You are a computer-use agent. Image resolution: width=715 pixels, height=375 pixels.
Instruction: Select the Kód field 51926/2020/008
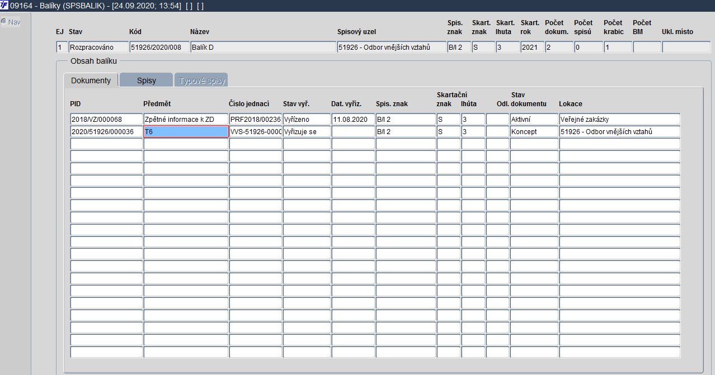coord(159,48)
